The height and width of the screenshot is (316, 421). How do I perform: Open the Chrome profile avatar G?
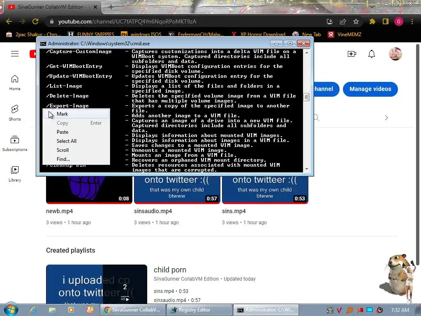click(x=399, y=21)
